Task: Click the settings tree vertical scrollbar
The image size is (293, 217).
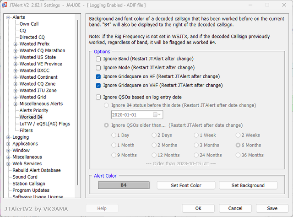Action: [78, 103]
